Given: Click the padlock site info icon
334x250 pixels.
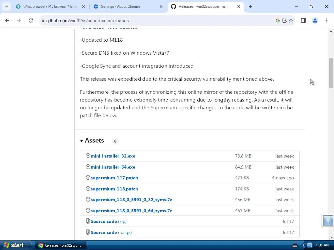Looking at the screenshot, I should click(x=43, y=21).
